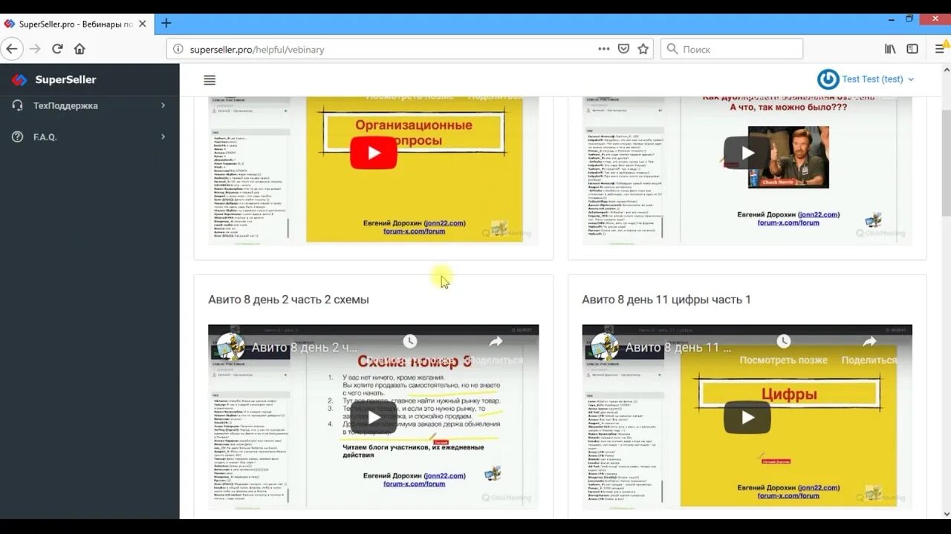This screenshot has width=951, height=534.
Task: Click the browser Back arrow button
Action: (11, 49)
